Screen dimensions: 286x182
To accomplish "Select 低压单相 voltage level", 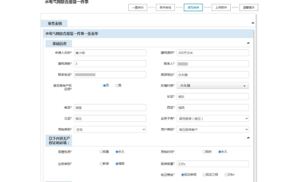I will 183,175.
